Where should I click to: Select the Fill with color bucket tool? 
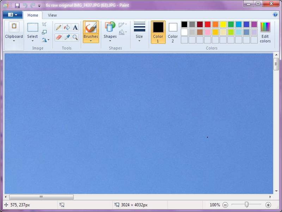[x=67, y=28]
